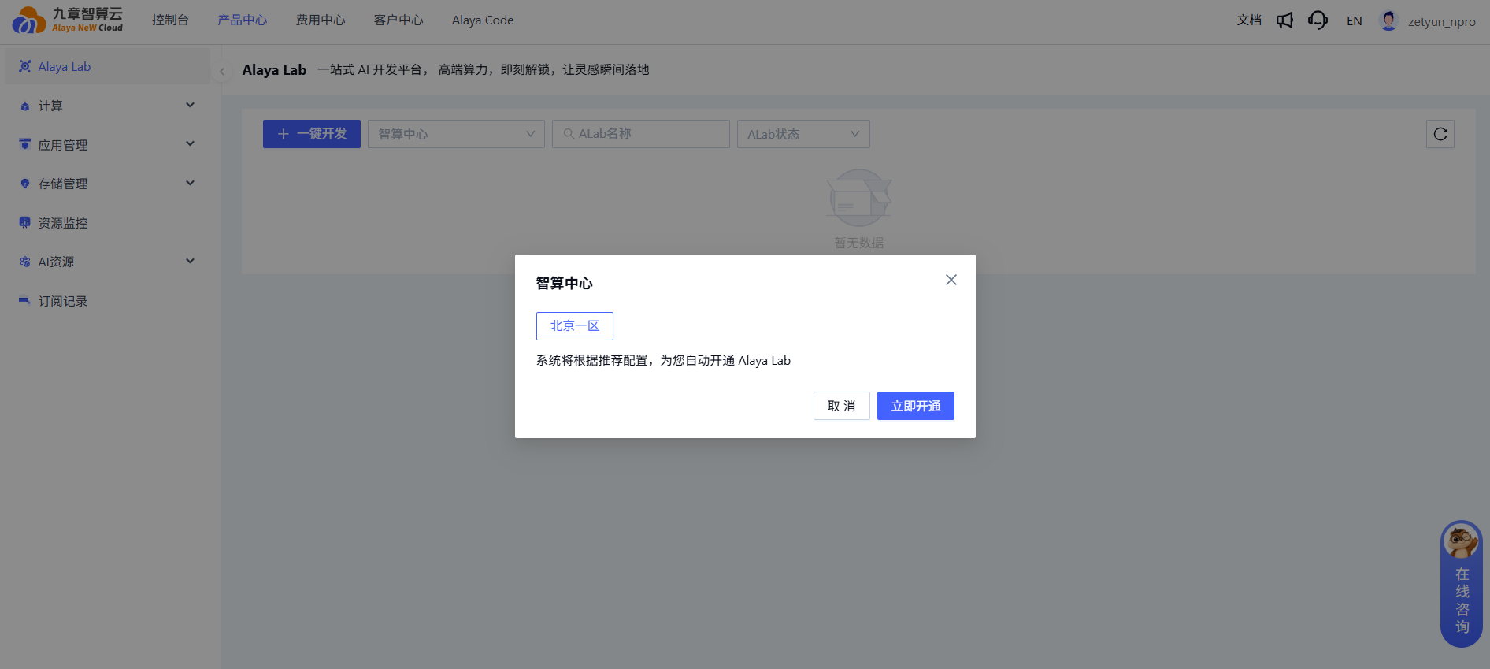Click the user avatar icon
Viewport: 1490px width, 669px height.
(x=1388, y=21)
